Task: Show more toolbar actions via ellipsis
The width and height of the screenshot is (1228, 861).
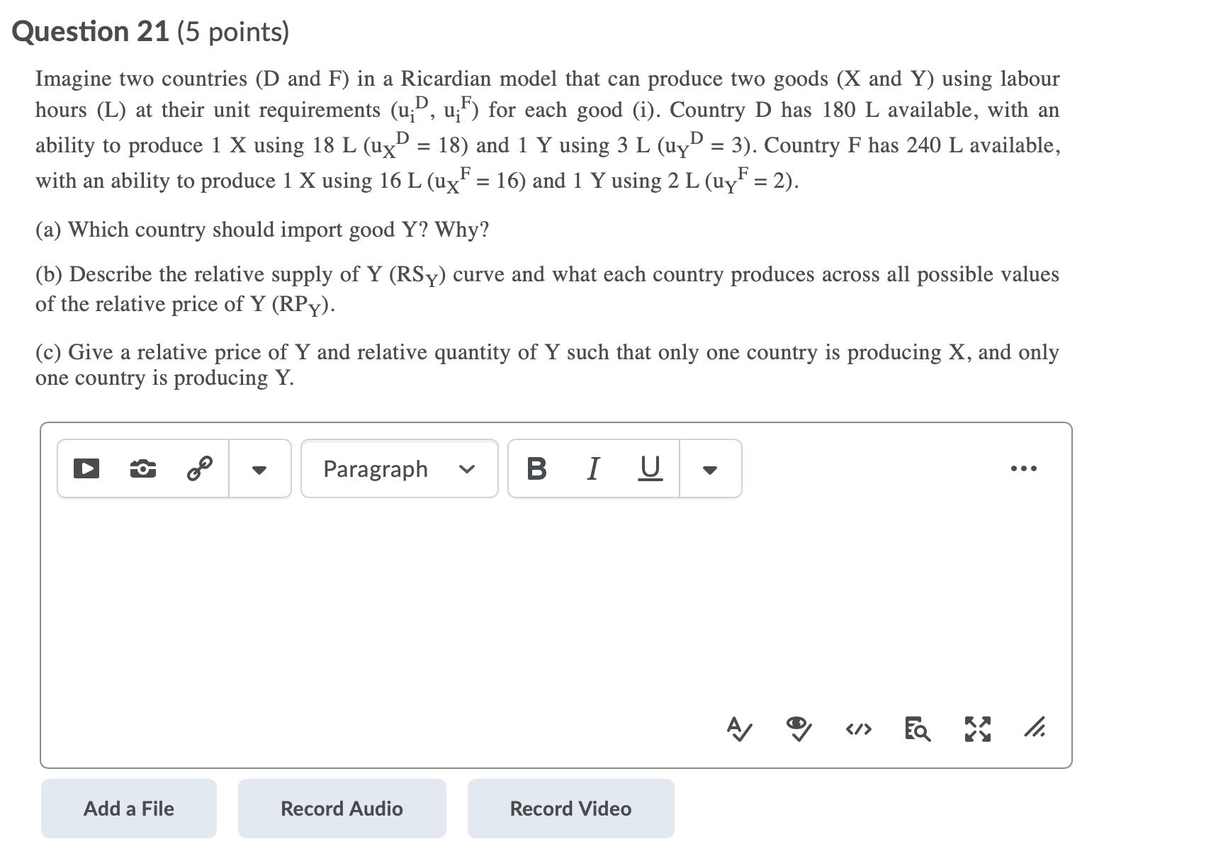Action: (1023, 468)
